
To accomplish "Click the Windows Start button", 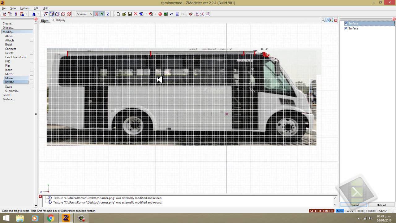I will click(6, 218).
